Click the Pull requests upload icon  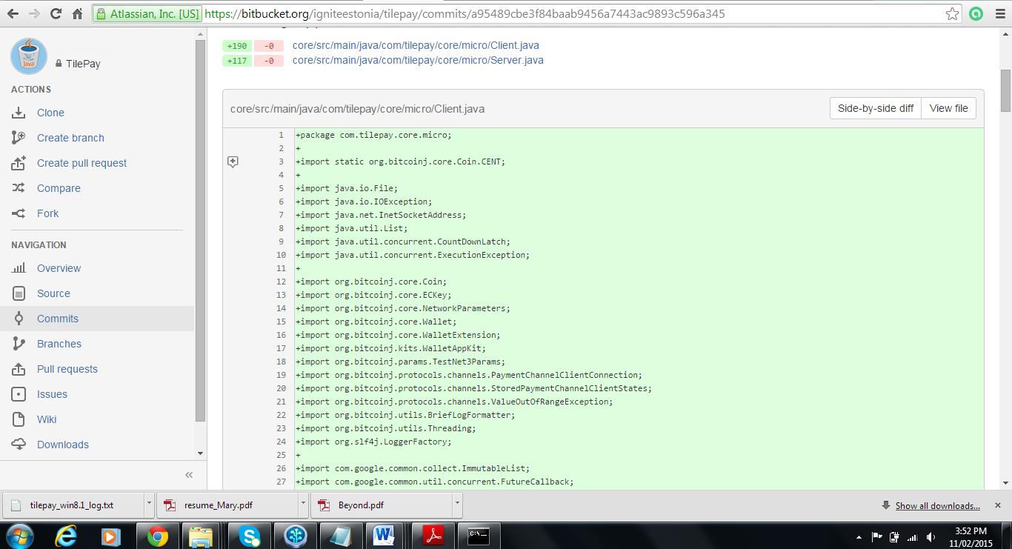19,369
